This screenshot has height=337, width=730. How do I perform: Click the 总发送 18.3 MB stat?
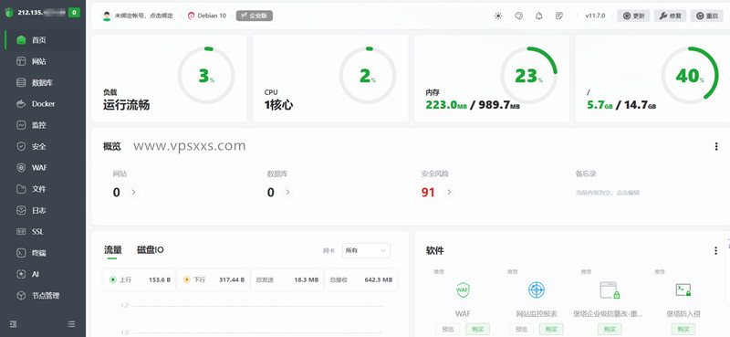click(x=287, y=279)
